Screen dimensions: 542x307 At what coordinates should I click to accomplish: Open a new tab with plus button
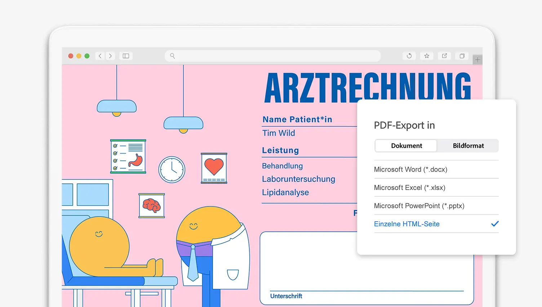coord(477,60)
